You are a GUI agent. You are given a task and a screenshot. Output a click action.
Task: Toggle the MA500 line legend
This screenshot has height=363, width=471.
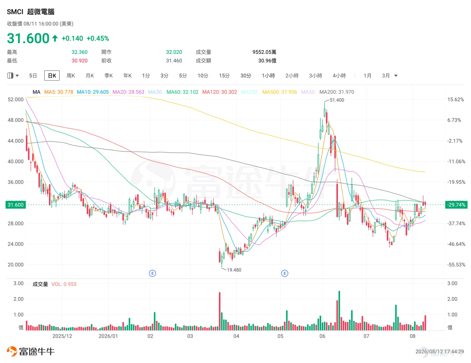(x=280, y=92)
